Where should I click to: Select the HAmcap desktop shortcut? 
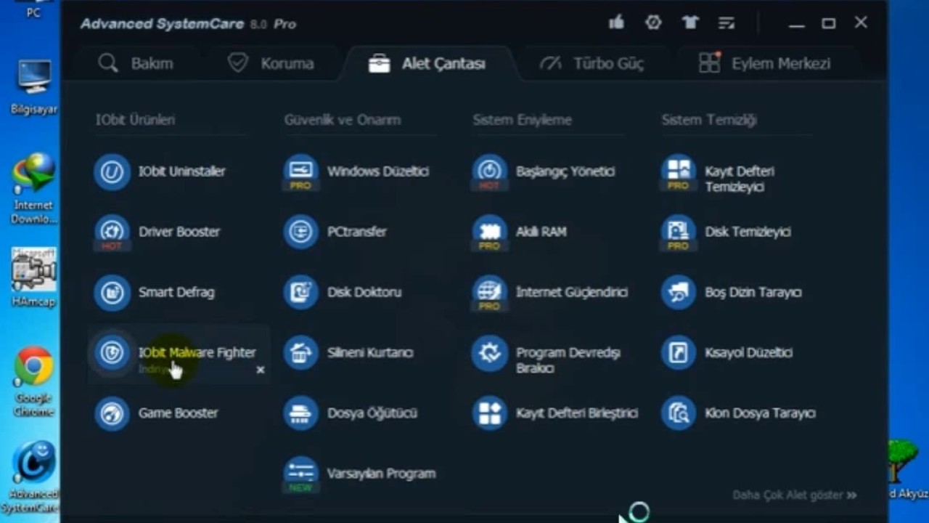click(33, 277)
